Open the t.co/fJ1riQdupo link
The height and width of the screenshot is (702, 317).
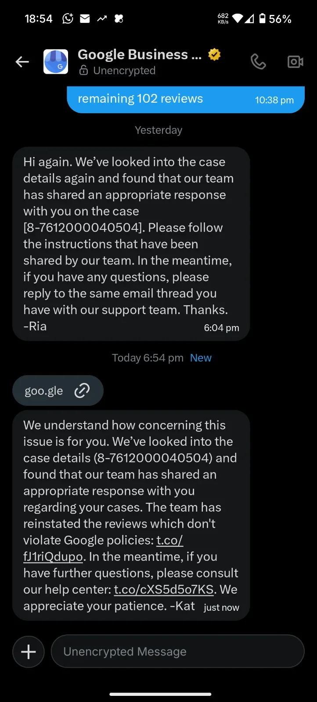click(103, 548)
